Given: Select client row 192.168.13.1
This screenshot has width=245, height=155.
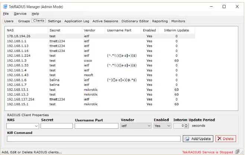Looking at the screenshot, I should click(x=100, y=90).
